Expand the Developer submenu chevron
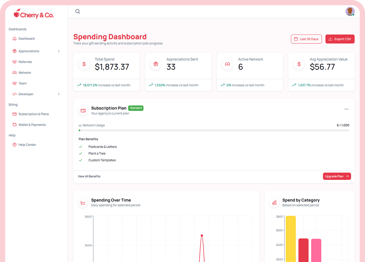Screen dimensions: 365x262 59,94
